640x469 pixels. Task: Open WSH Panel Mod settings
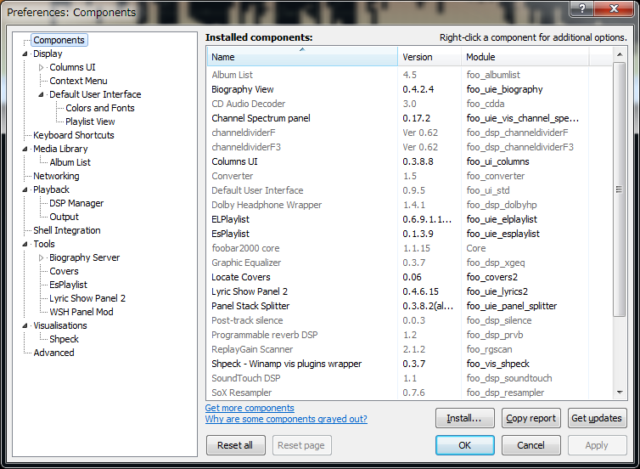click(x=81, y=312)
